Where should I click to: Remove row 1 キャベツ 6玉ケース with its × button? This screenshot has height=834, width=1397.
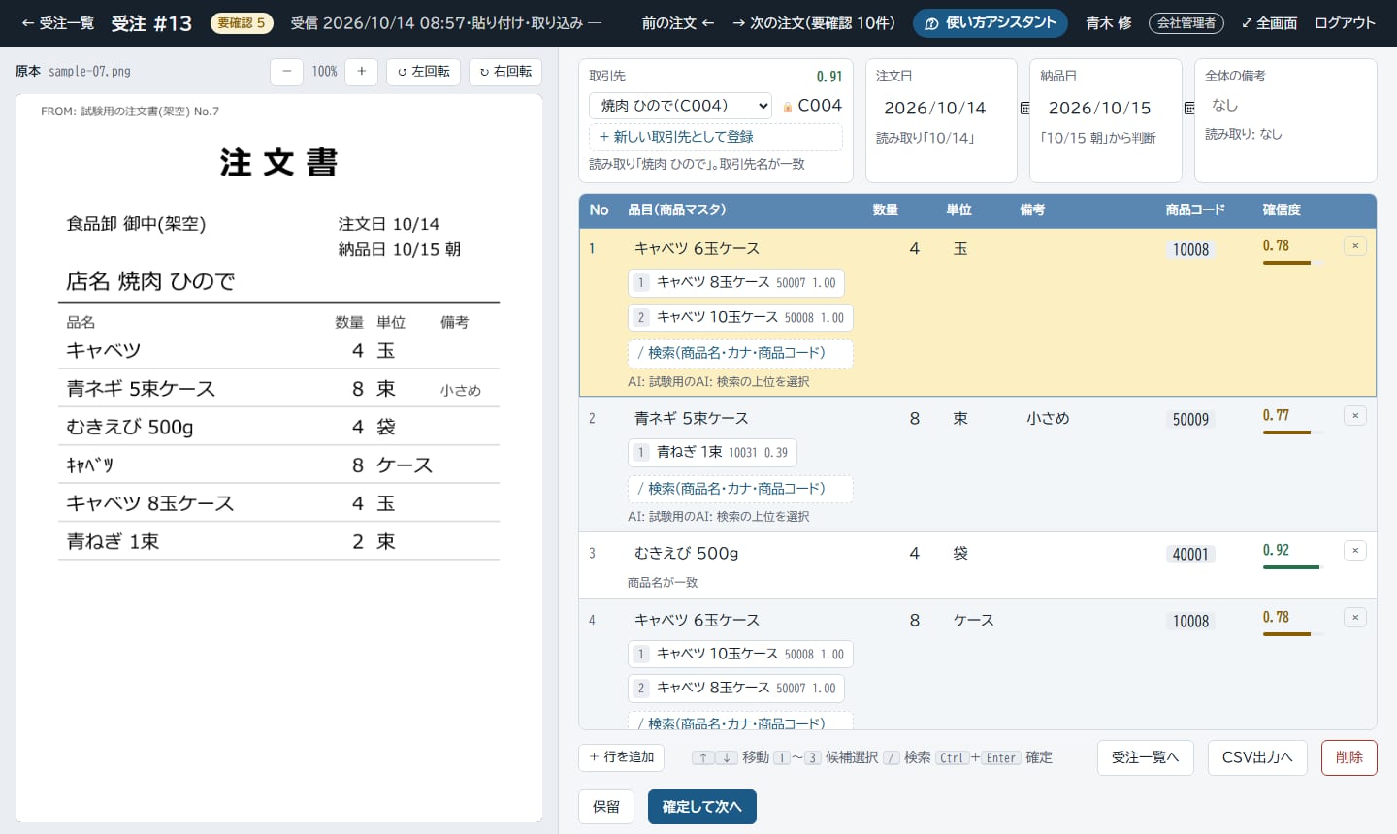(x=1355, y=246)
